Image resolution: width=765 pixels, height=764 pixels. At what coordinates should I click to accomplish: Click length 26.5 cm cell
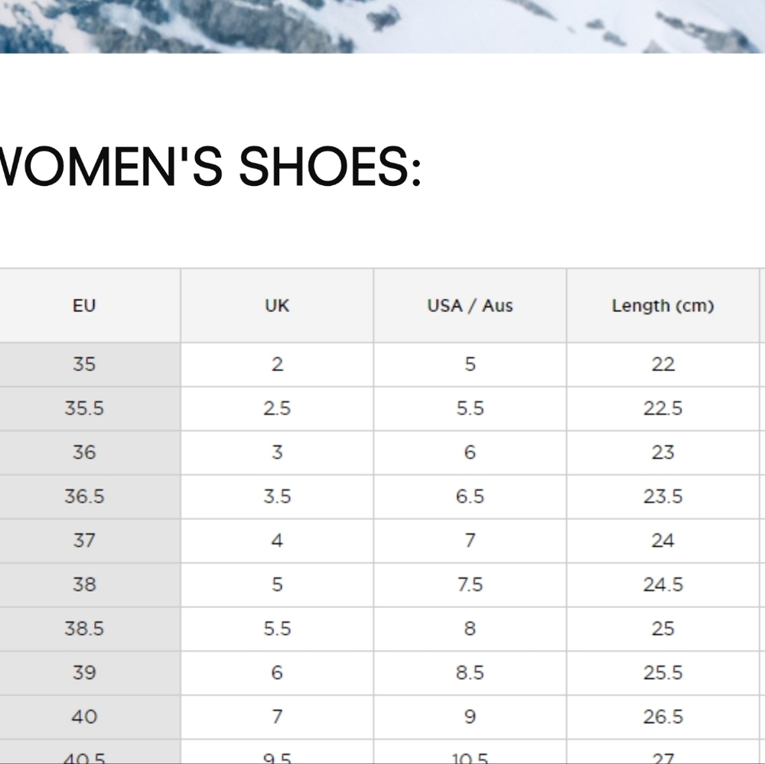(663, 717)
